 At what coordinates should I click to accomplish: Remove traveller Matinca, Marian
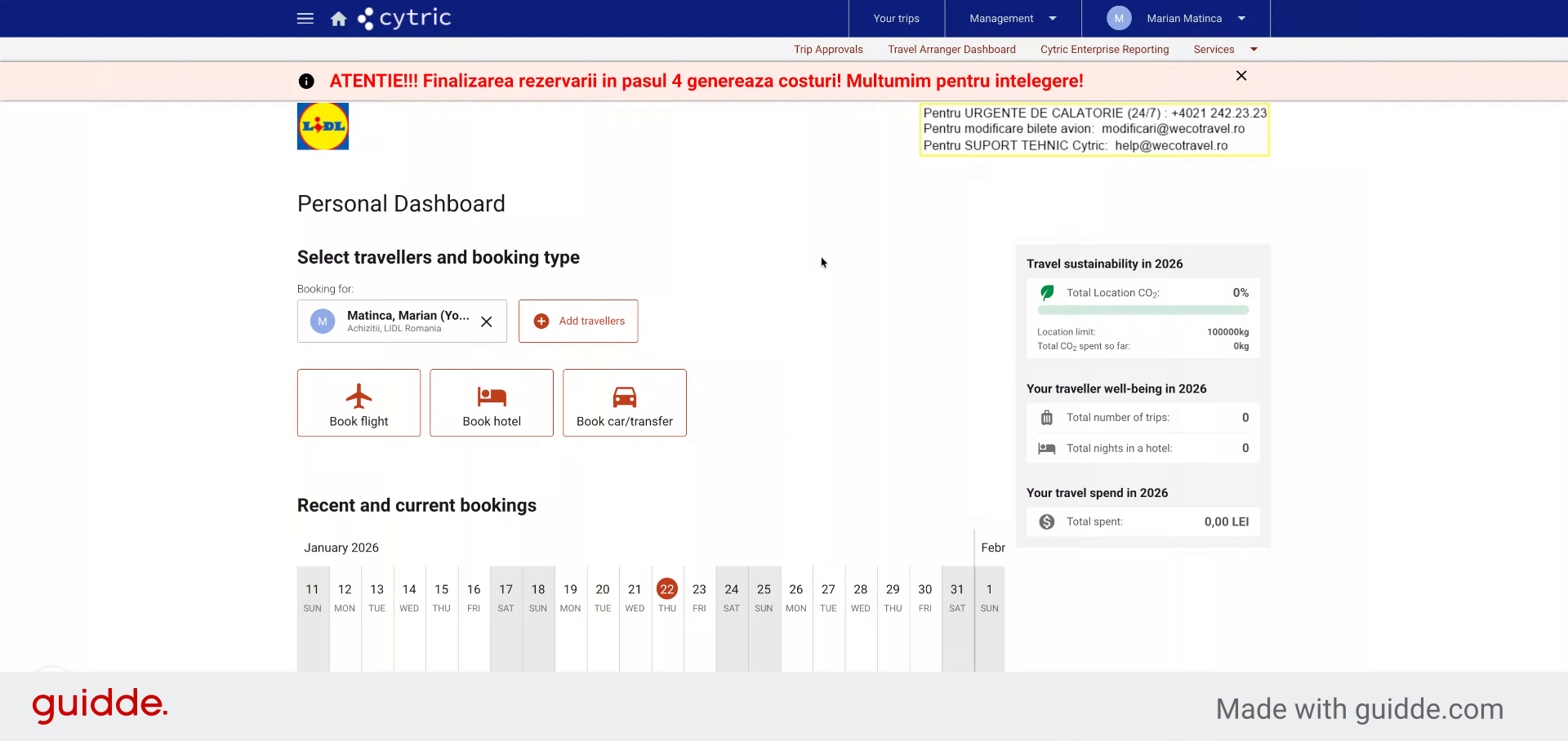487,322
